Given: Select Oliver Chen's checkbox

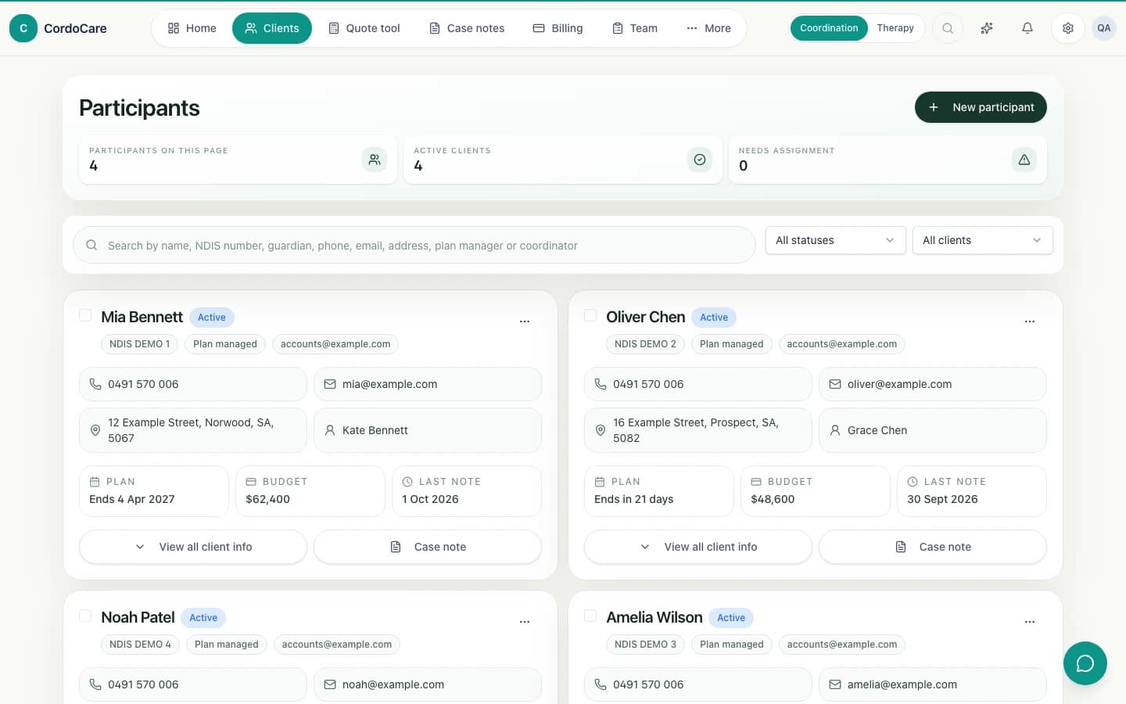Looking at the screenshot, I should click(590, 315).
